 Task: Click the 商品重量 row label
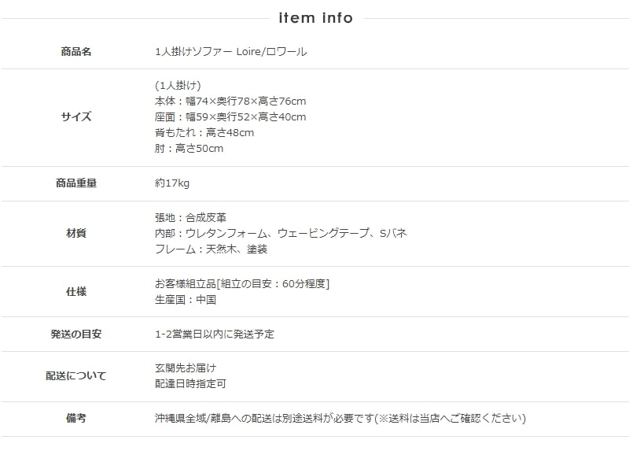[76, 183]
